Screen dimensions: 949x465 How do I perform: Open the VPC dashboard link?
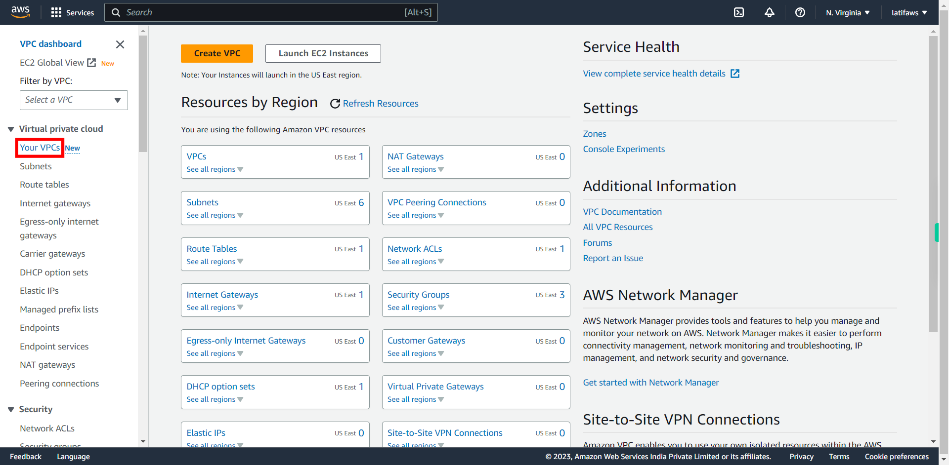(50, 44)
